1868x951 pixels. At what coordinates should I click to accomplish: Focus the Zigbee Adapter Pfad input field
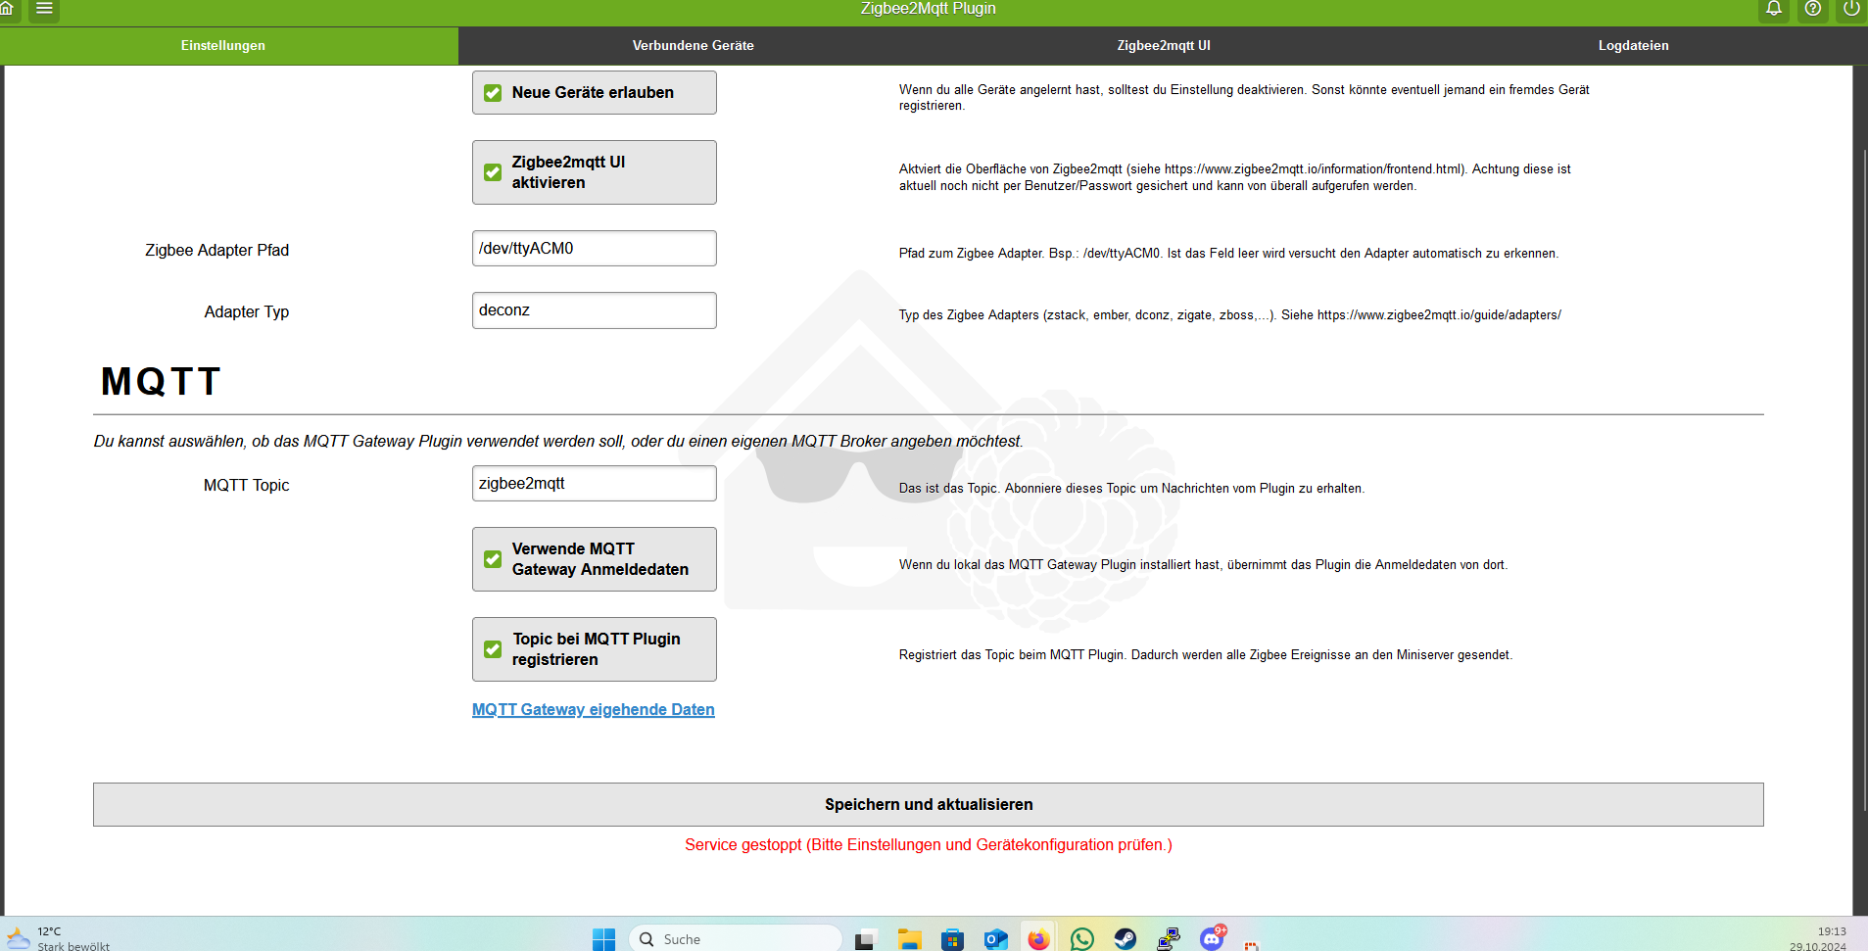[x=595, y=249]
